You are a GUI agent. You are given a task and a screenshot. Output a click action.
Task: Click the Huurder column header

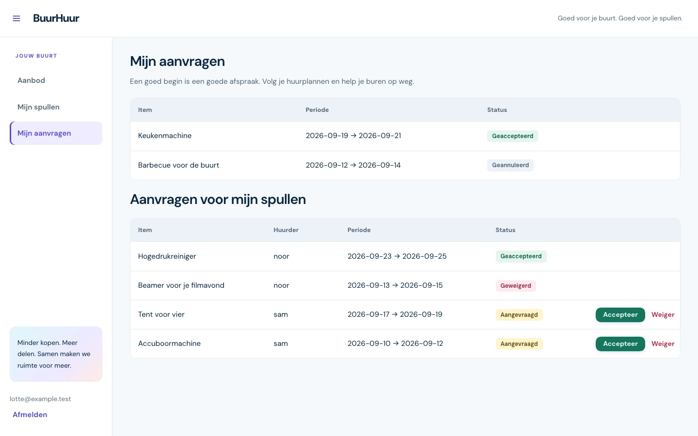pos(286,230)
